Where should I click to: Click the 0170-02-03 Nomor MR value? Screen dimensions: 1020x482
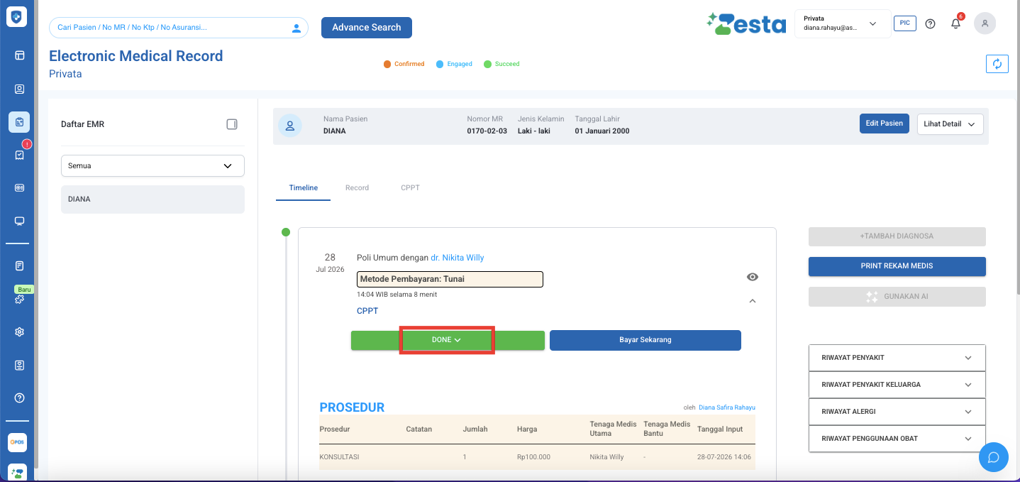[x=487, y=131]
